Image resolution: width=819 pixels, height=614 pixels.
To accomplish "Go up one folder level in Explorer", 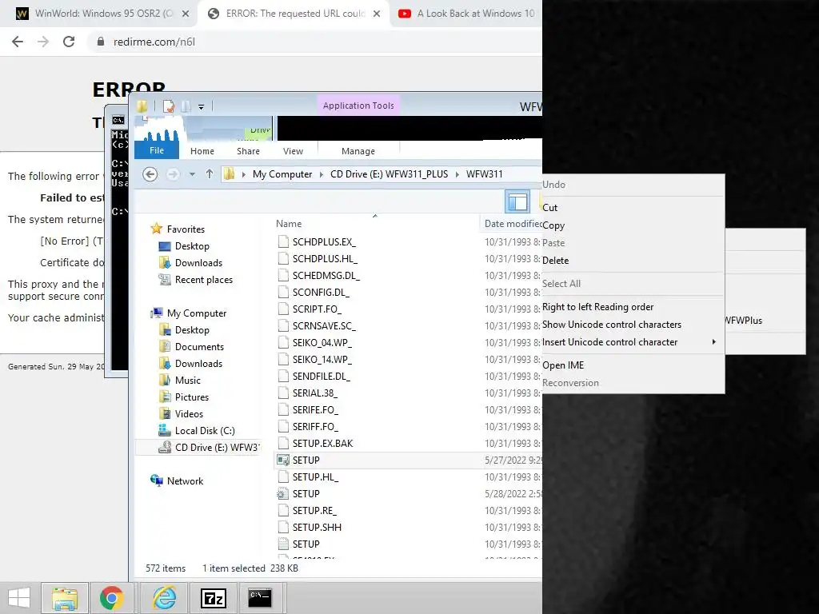I will coord(210,174).
